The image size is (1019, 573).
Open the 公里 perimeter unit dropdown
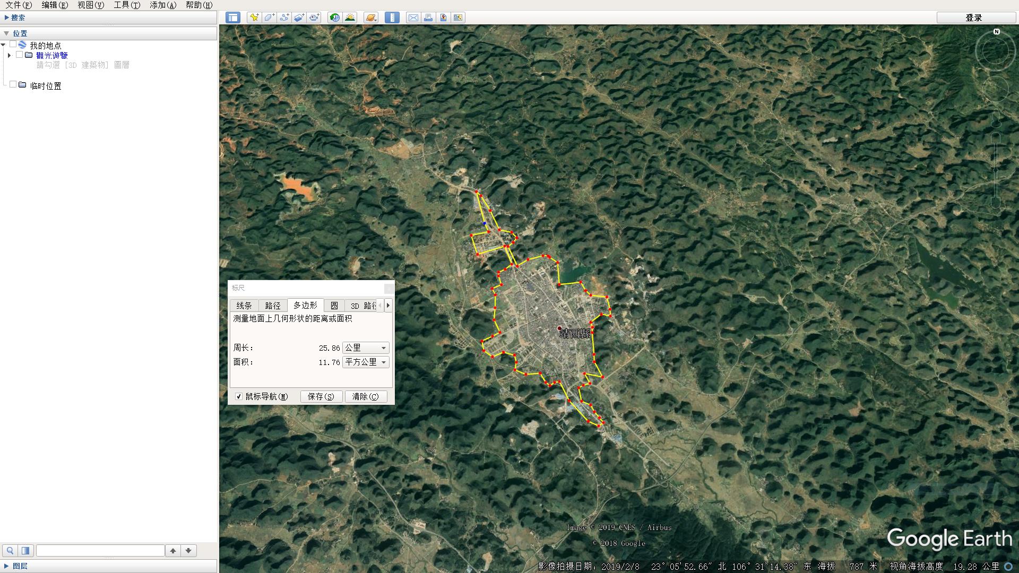pos(366,348)
